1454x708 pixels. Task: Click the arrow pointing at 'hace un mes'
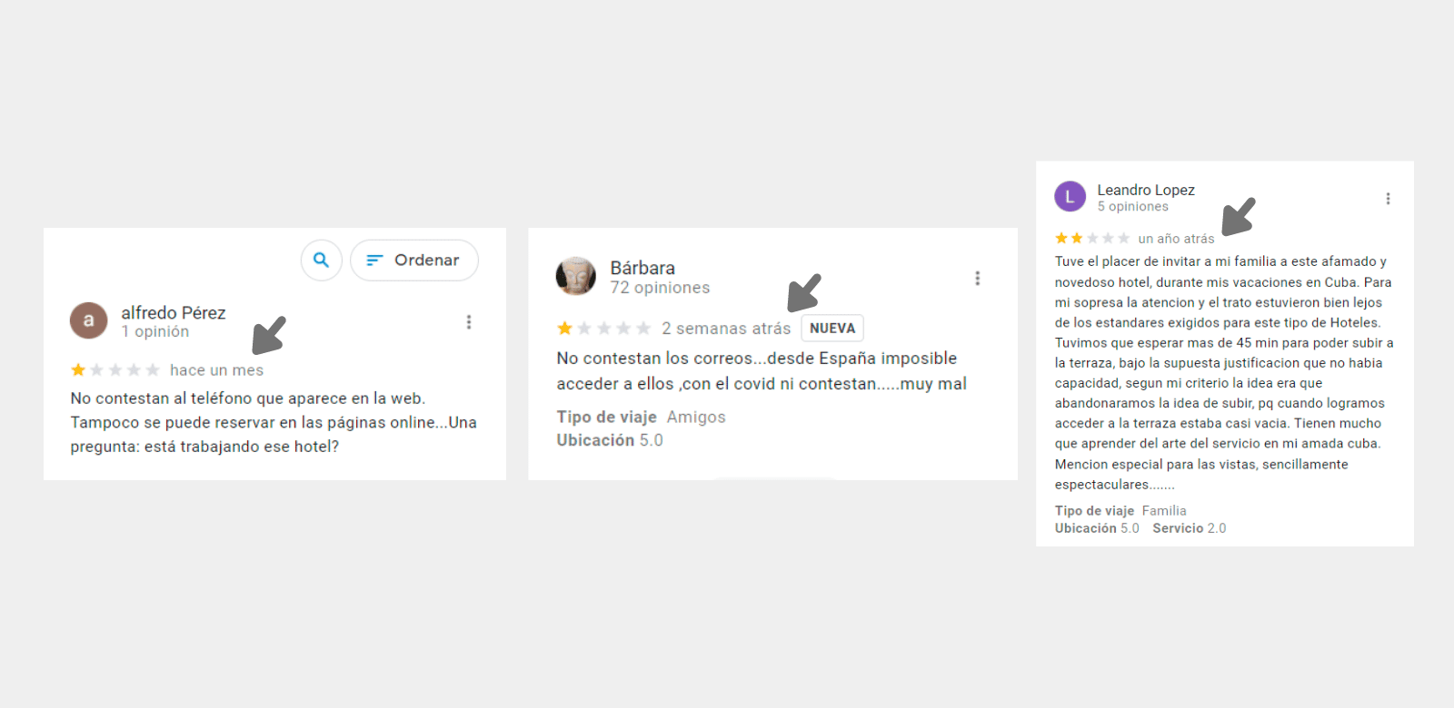point(269,335)
